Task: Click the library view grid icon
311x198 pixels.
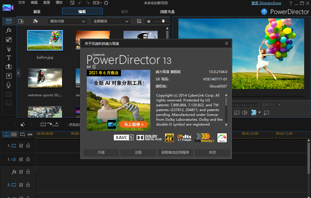Action: click(x=139, y=21)
